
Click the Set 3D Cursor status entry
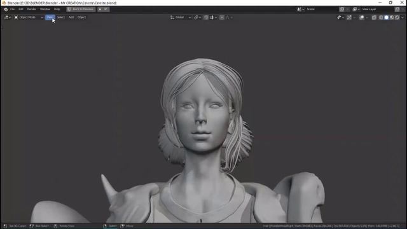pyautogui.click(x=15, y=226)
